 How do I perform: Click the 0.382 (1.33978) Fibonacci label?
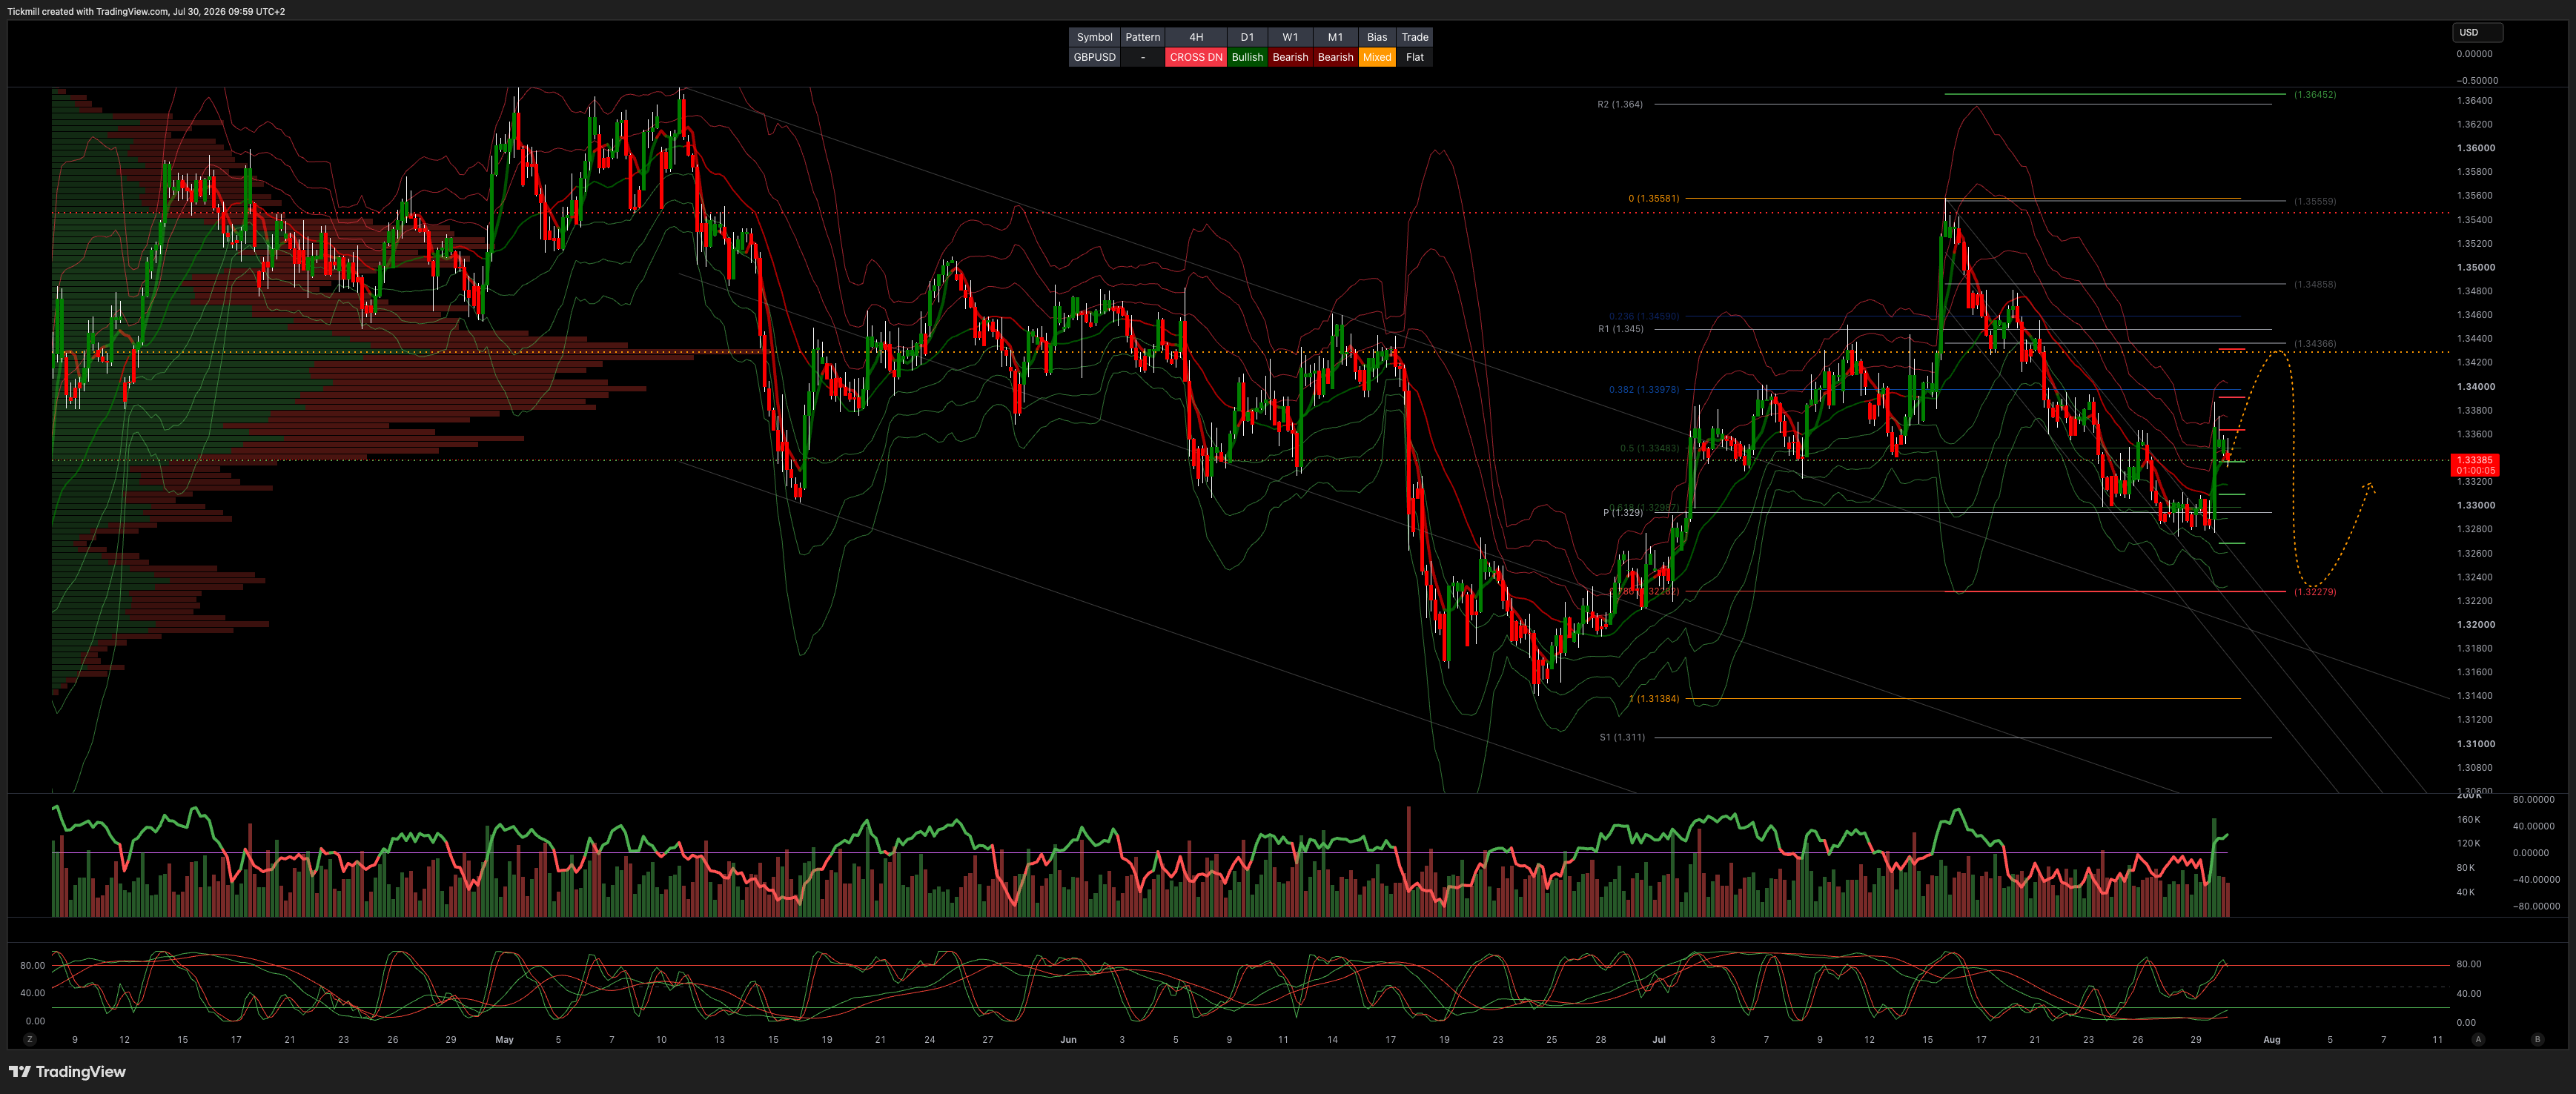[x=1643, y=389]
